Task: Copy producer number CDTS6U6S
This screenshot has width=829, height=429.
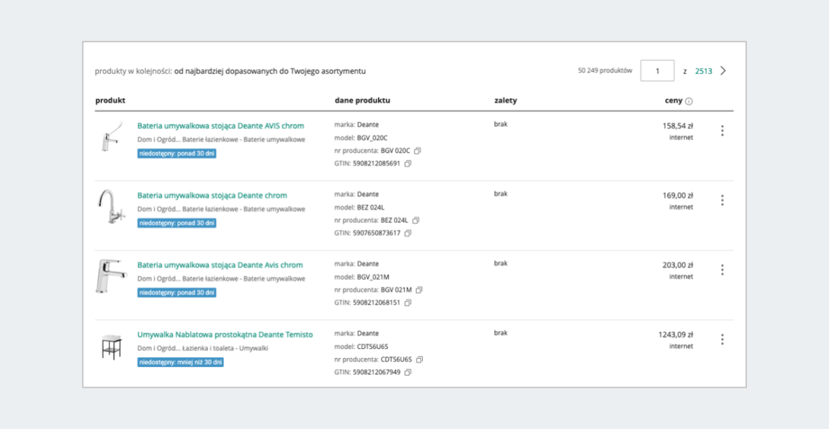Action: 419,359
